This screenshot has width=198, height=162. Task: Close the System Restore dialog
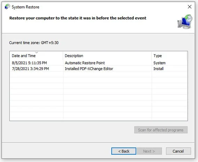[189, 7]
